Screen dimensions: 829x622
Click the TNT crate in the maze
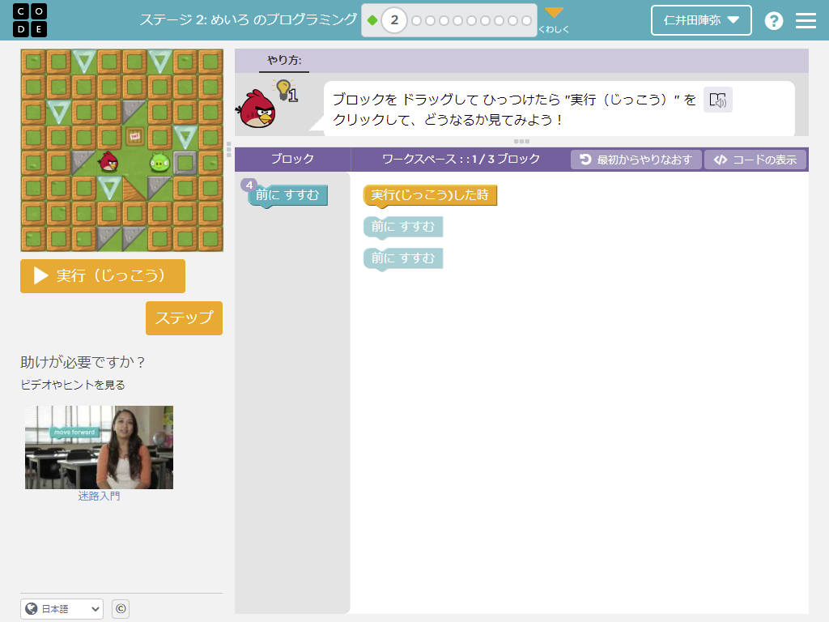[x=135, y=136]
